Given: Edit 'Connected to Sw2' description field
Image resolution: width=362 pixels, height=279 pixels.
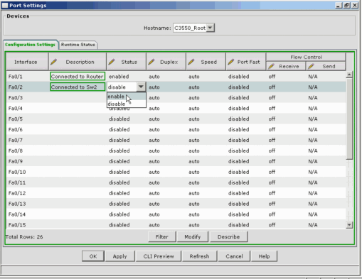Looking at the screenshot, I should click(78, 87).
